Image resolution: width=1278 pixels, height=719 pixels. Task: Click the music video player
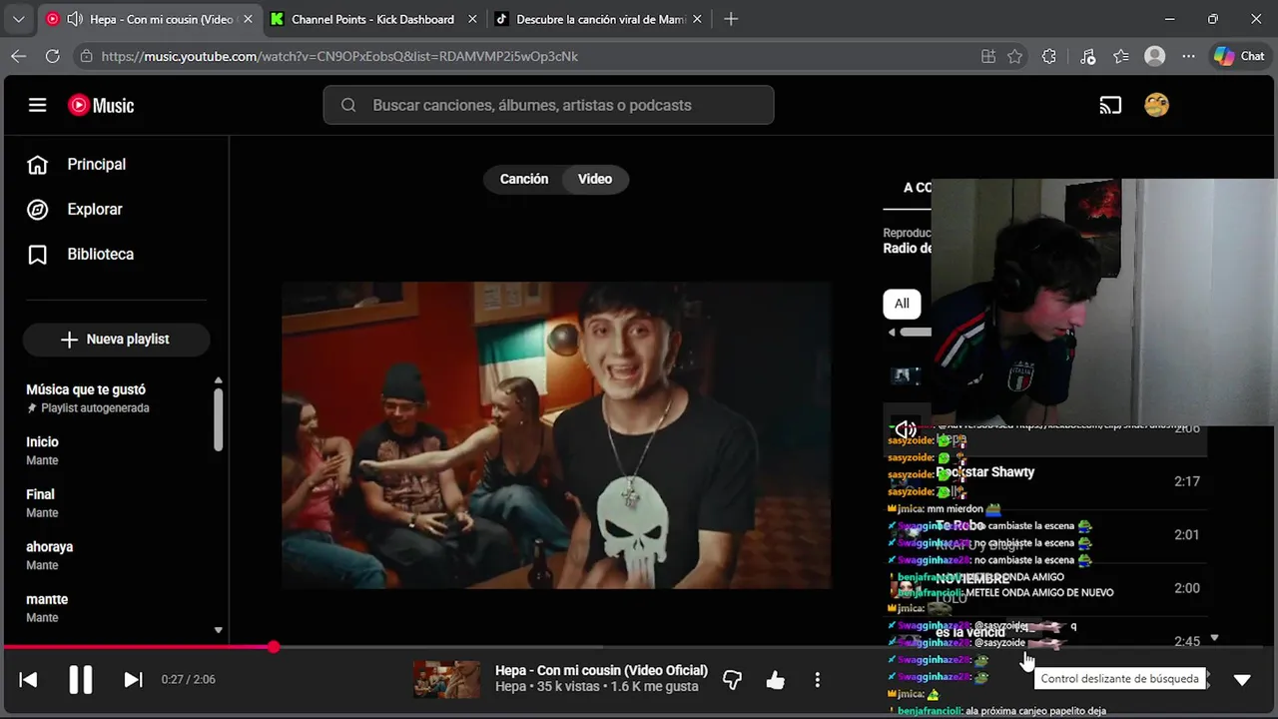coord(556,435)
